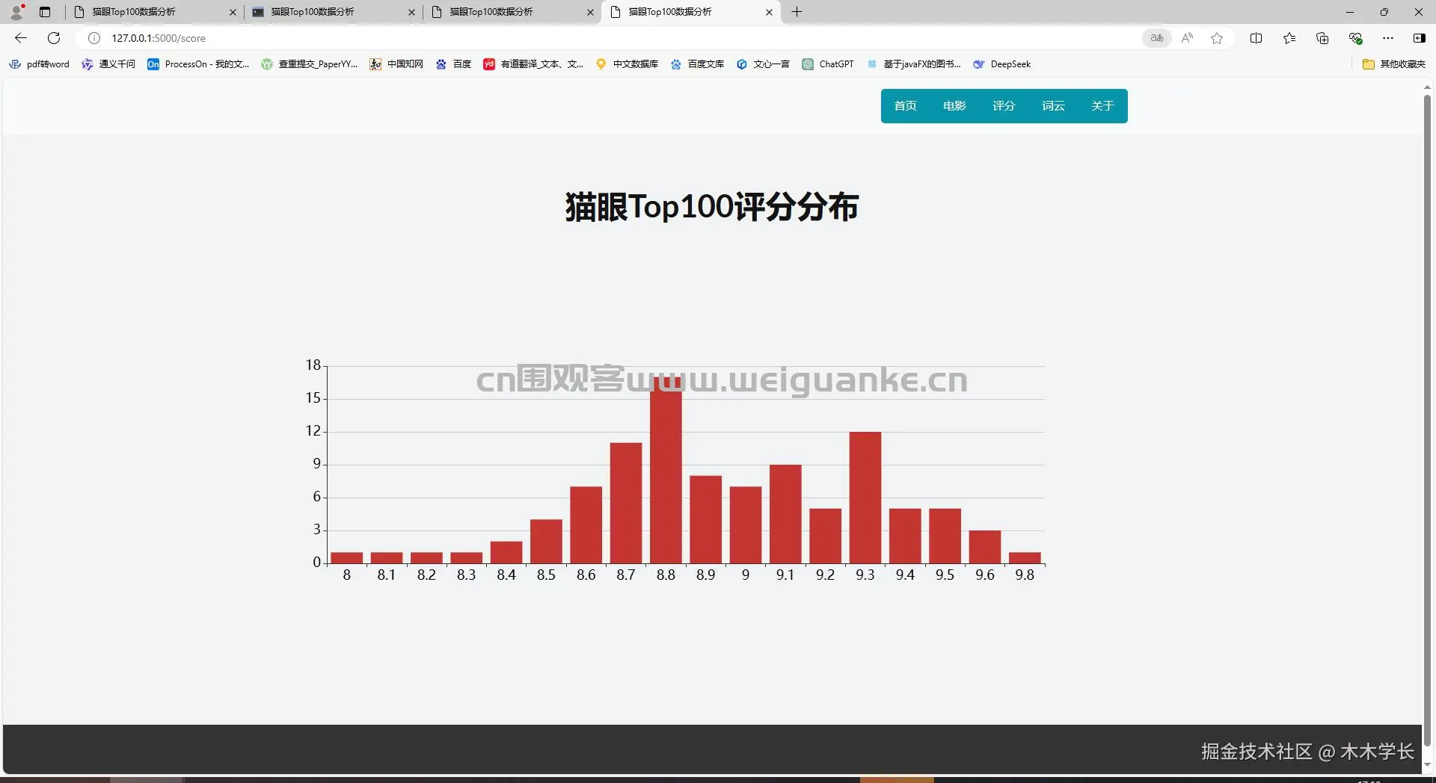Click the address bar URL 127.0.0.1:5000/score
The image size is (1436, 783).
(159, 38)
